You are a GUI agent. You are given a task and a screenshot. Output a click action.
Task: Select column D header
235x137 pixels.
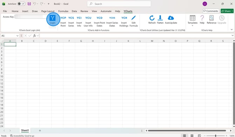45,41
